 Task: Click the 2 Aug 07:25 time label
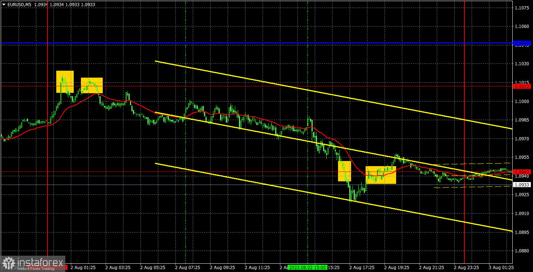coord(187,267)
